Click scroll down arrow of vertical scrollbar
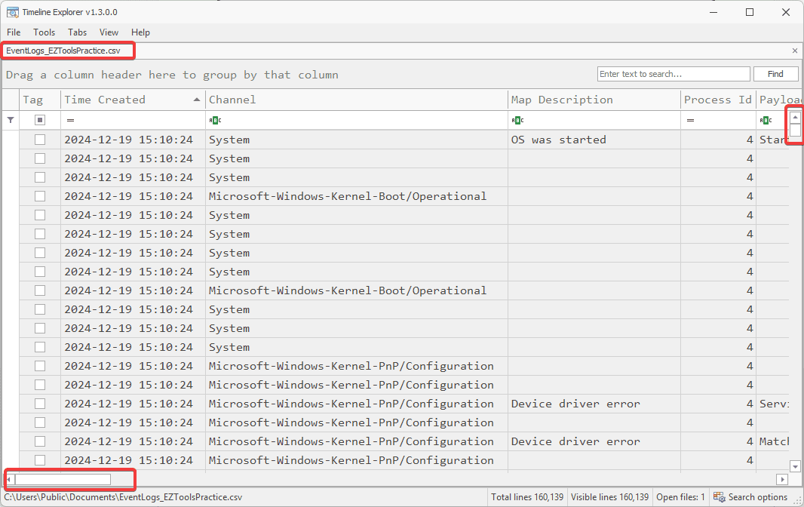The image size is (804, 507). (795, 466)
